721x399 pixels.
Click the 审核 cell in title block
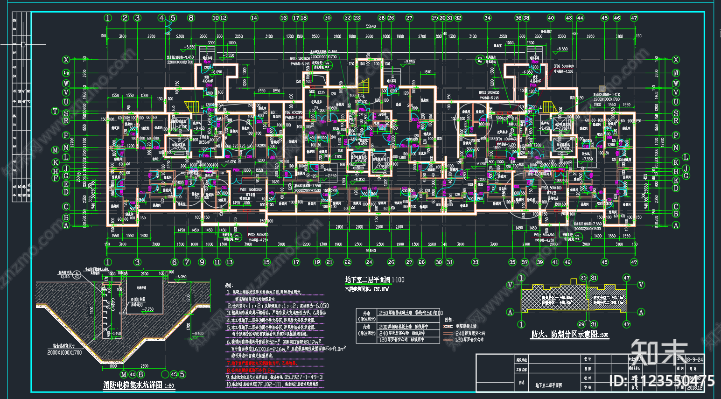588,387
